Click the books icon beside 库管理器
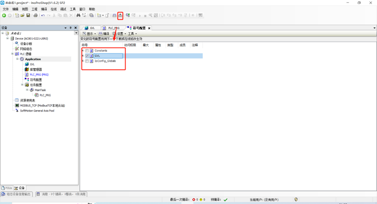The width and height of the screenshot is (377, 204). [x=27, y=69]
